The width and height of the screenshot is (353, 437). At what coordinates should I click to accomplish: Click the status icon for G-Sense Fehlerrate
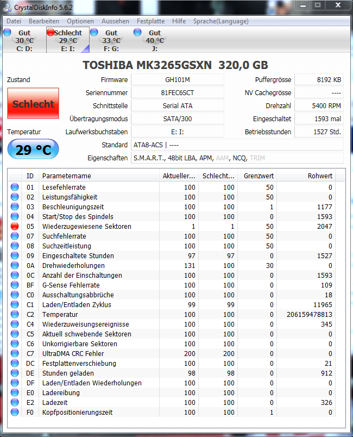coord(15,285)
